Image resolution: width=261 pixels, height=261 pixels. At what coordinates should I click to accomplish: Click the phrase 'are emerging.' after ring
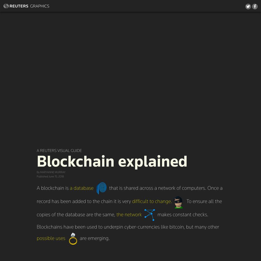tap(94, 238)
